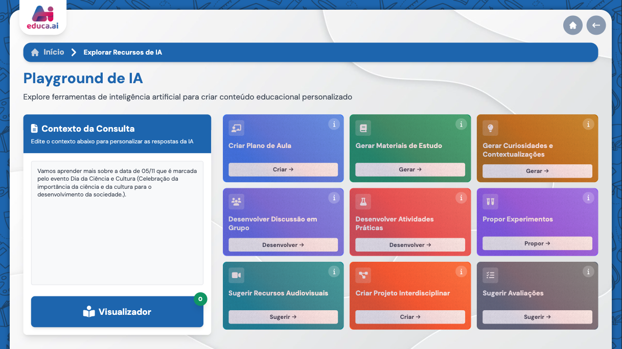Select Explorar Recursos de IA breadcrumb item

pyautogui.click(x=123, y=53)
